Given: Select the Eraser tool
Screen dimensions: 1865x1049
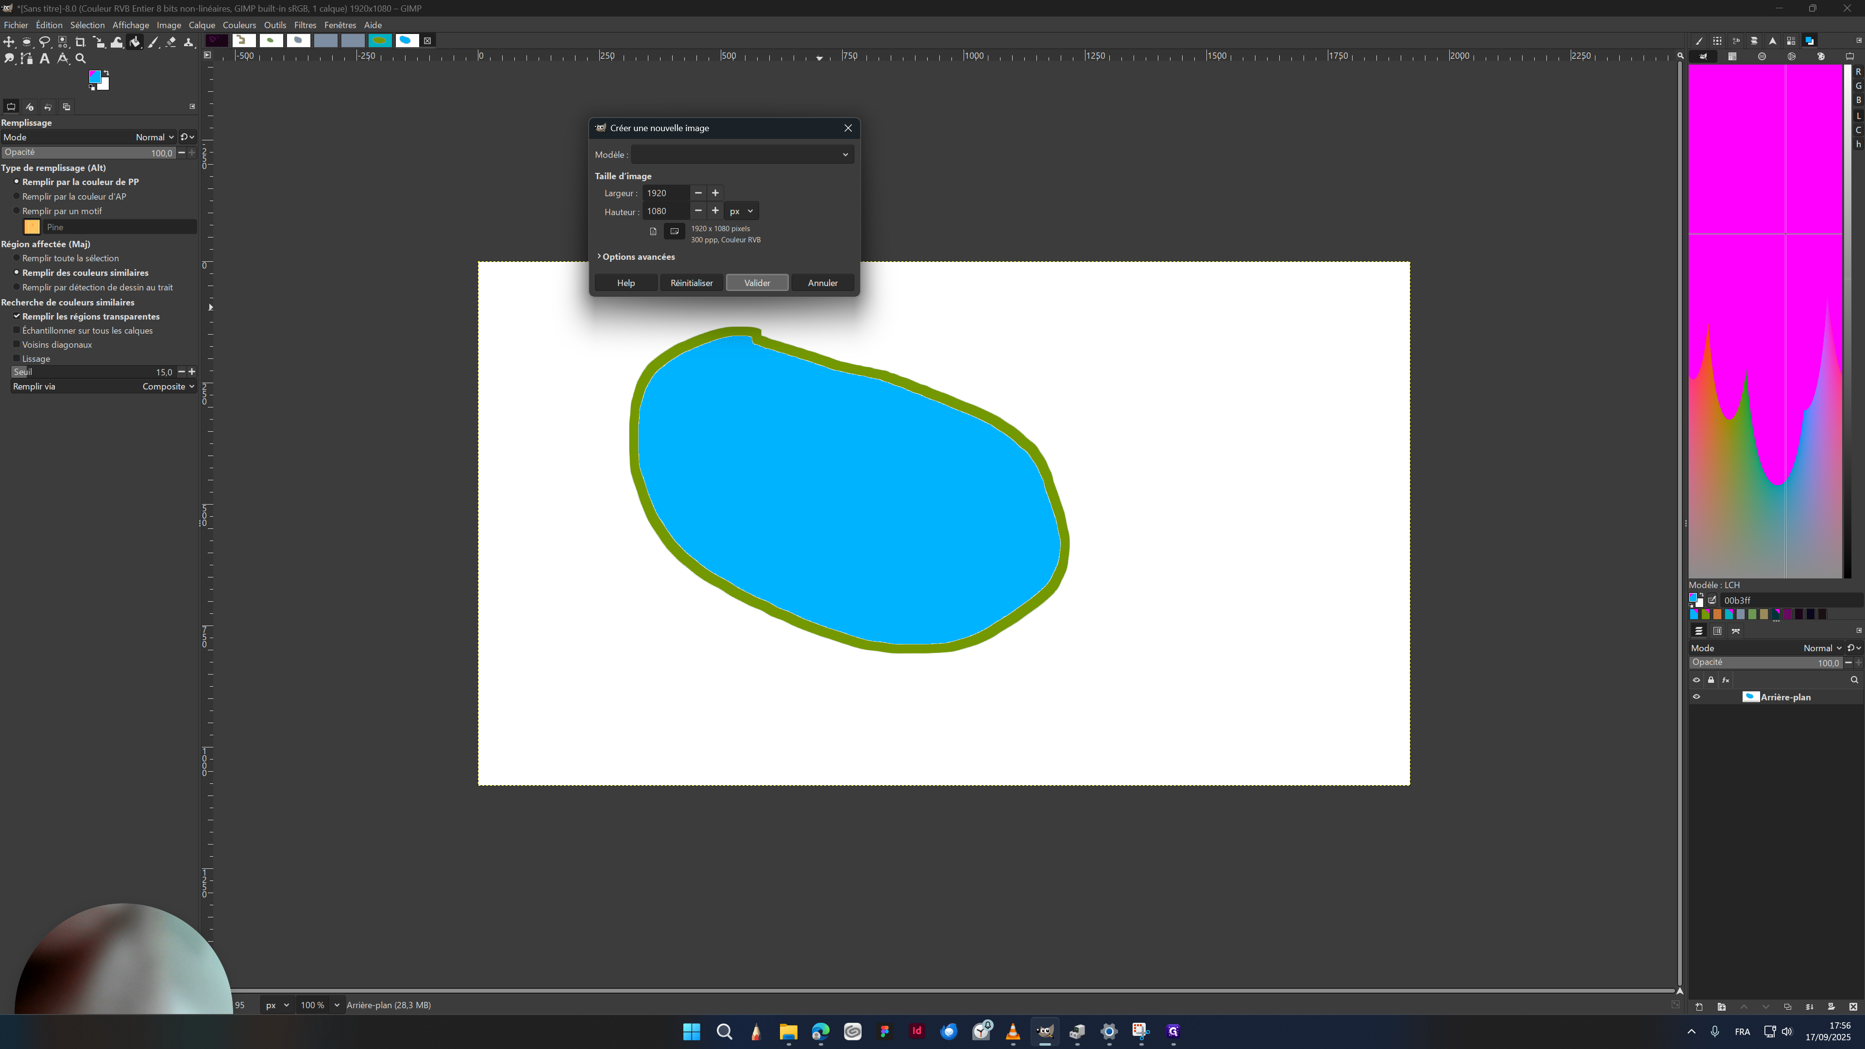Looking at the screenshot, I should [171, 42].
